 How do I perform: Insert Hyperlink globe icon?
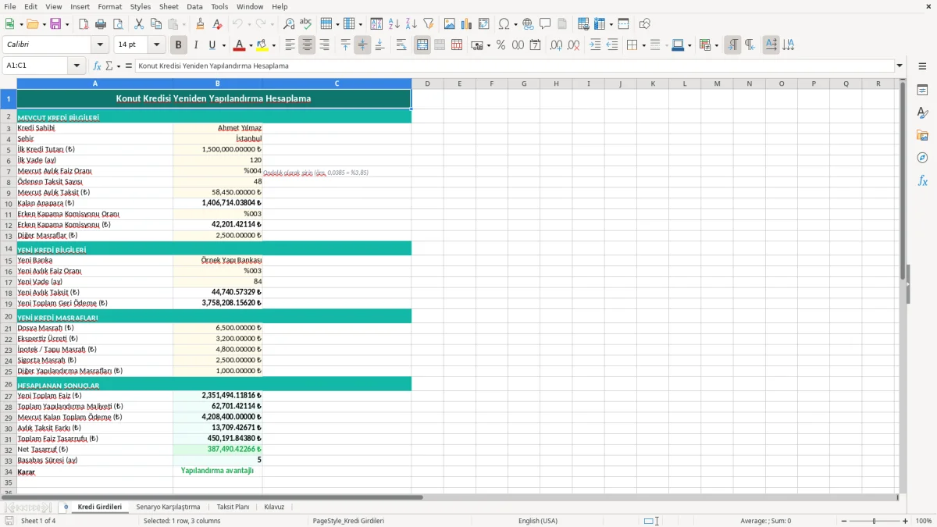click(x=528, y=24)
